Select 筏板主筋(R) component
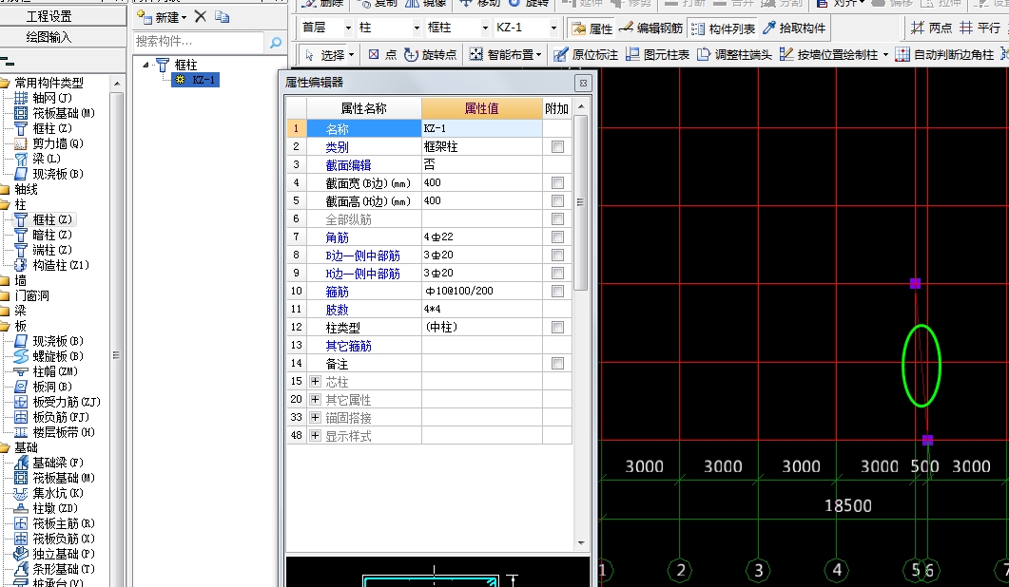The height and width of the screenshot is (587, 1009). point(55,523)
